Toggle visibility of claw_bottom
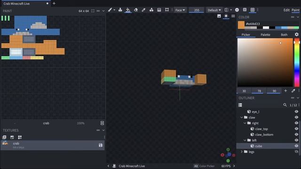Screen dimensions: 301x169 click(x=296, y=135)
